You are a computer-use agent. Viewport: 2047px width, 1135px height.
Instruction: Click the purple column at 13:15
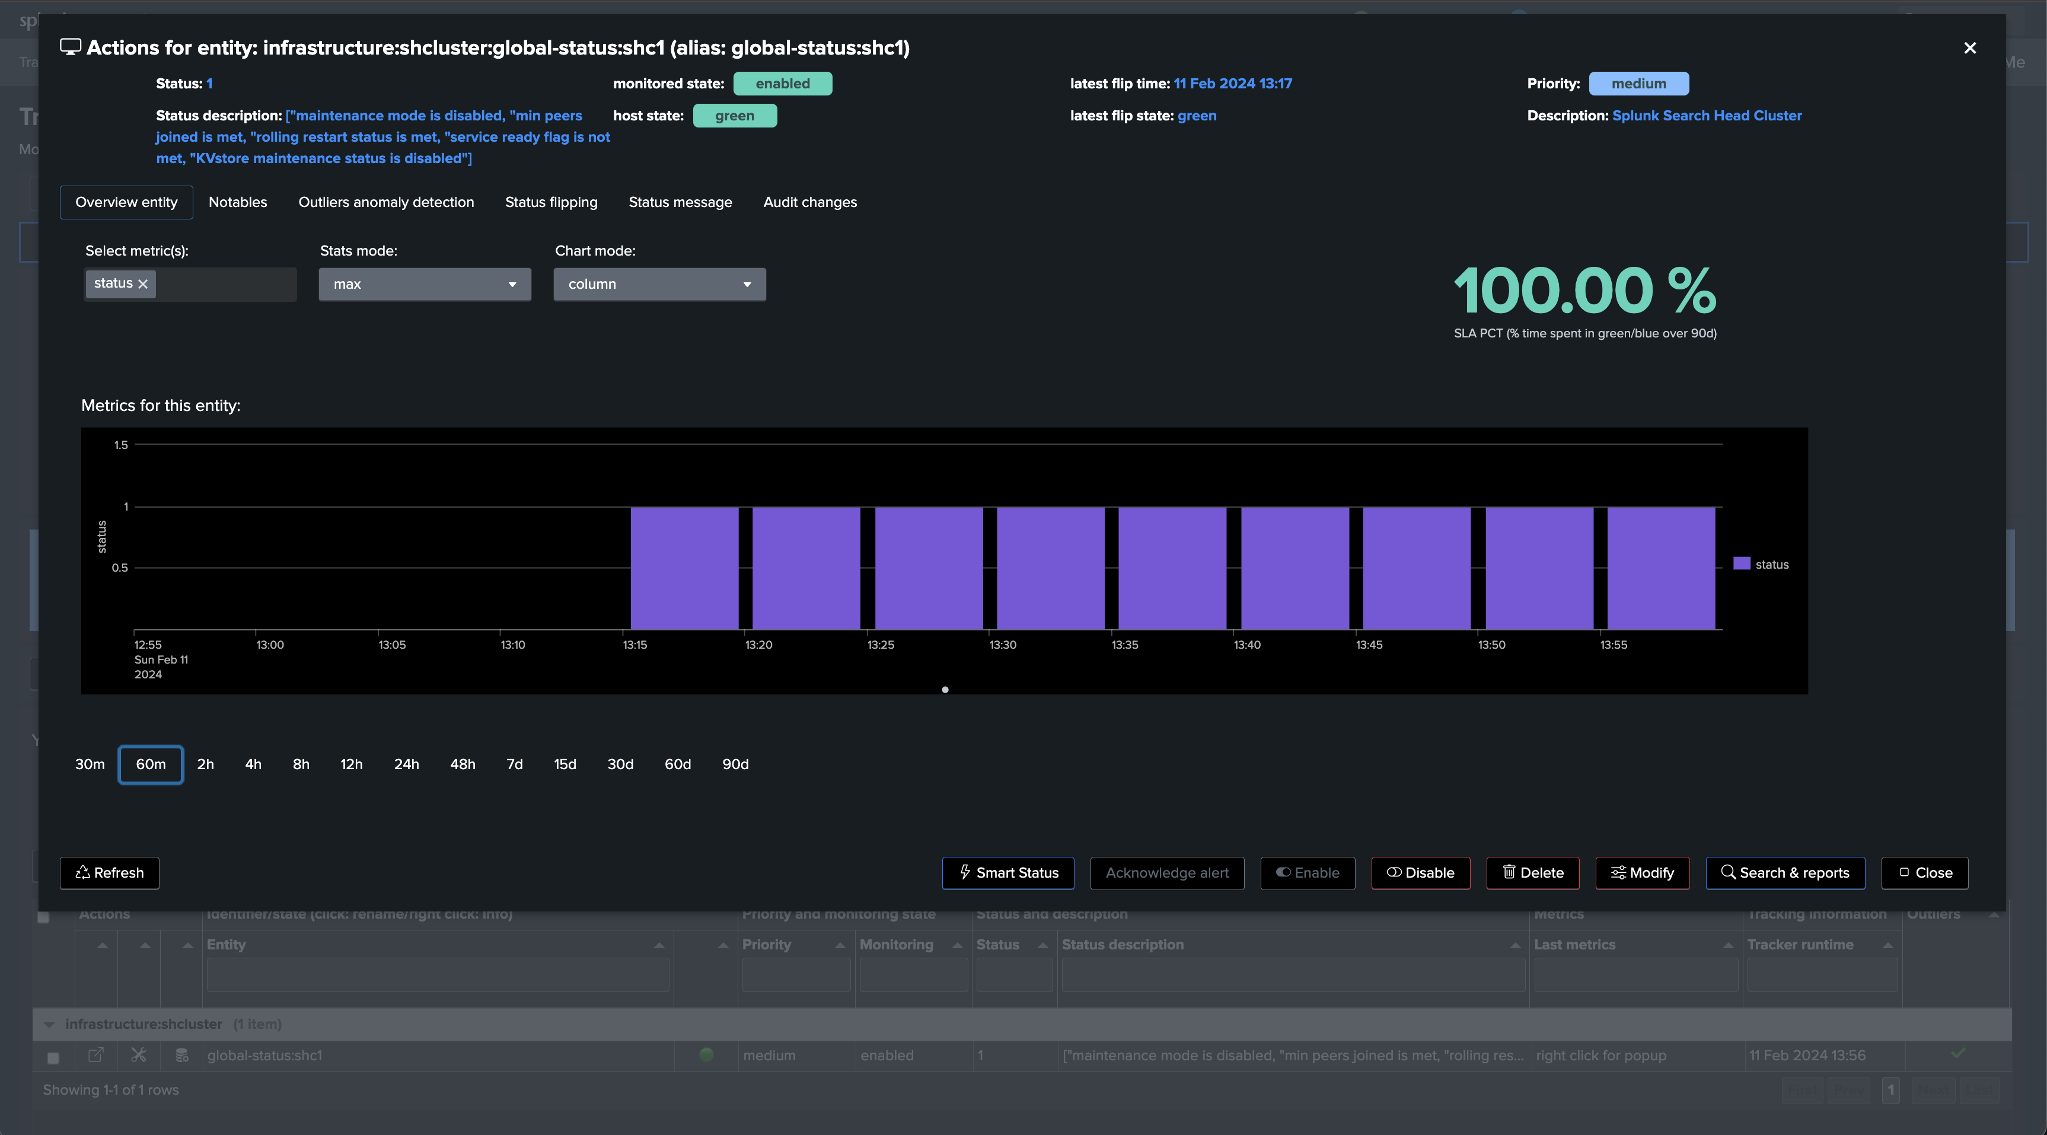click(684, 567)
